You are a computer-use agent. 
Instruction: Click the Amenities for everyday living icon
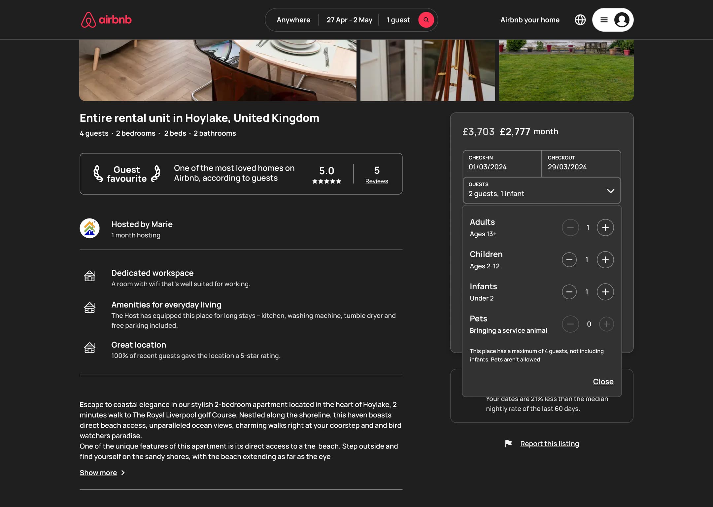[89, 308]
